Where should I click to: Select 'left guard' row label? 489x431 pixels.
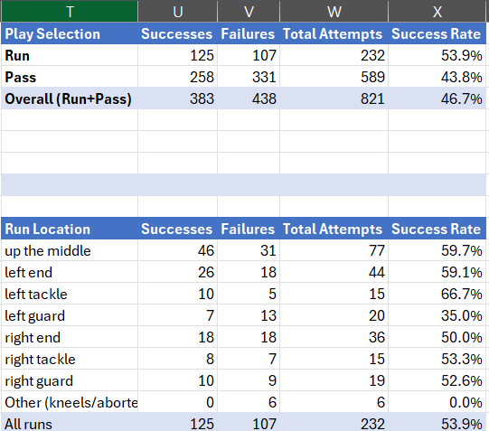[x=70, y=315]
